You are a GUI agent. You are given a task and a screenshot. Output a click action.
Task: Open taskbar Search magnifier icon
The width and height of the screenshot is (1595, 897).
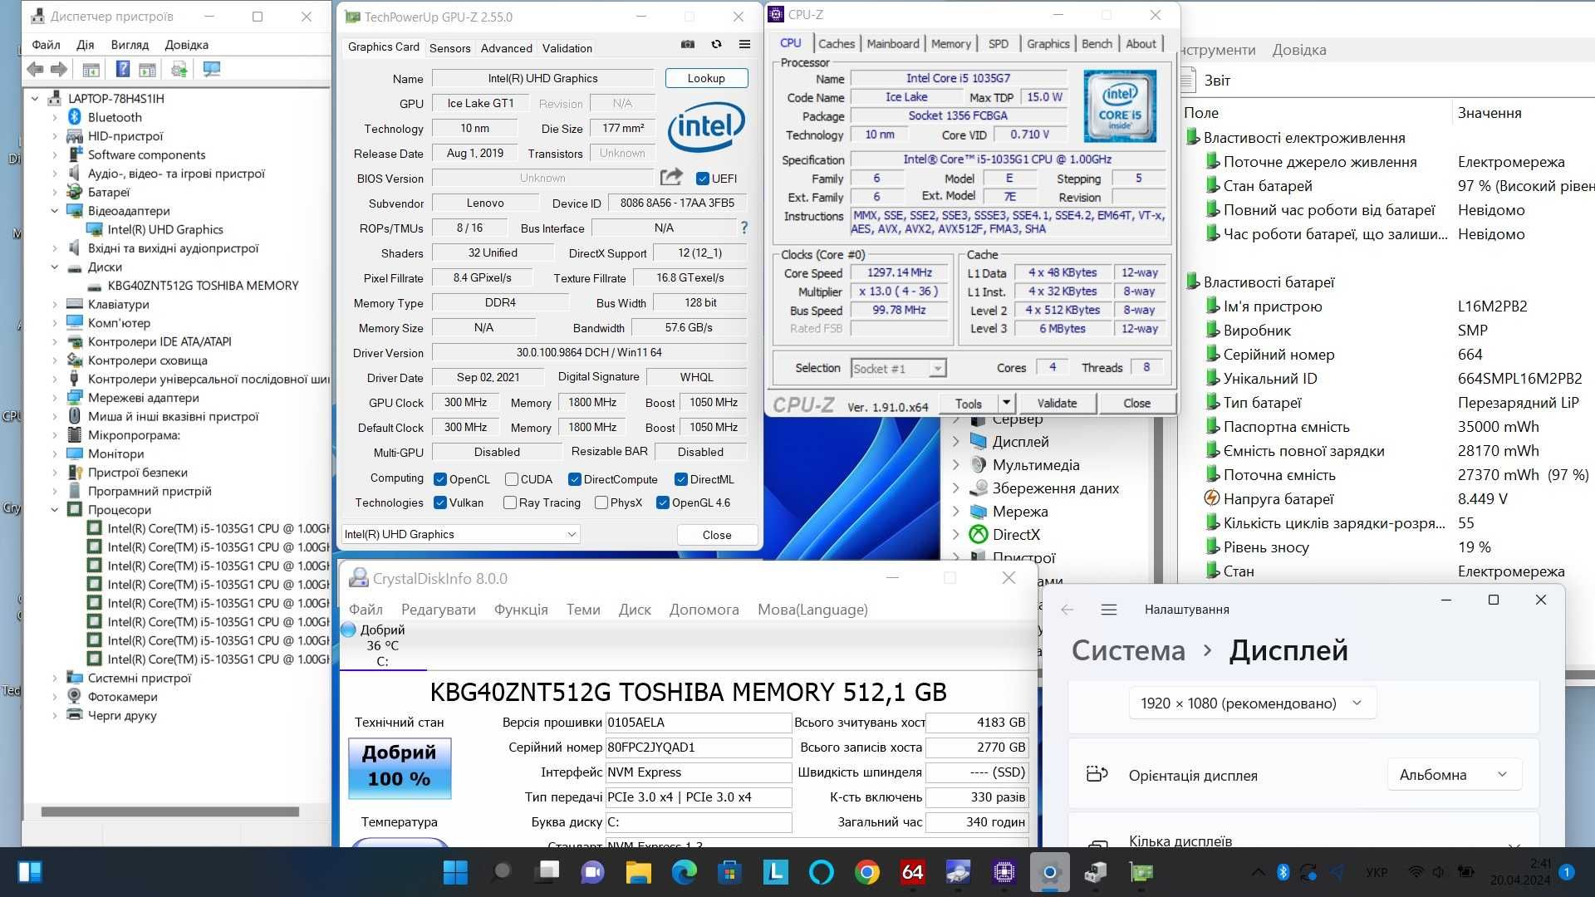501,872
